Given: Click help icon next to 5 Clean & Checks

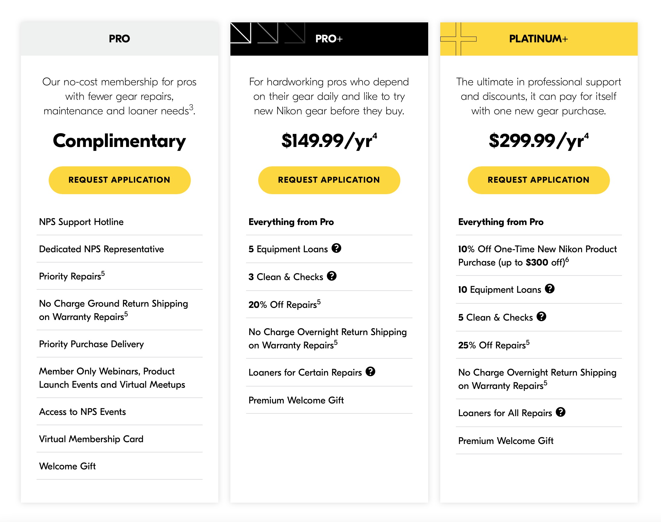Looking at the screenshot, I should (x=541, y=317).
